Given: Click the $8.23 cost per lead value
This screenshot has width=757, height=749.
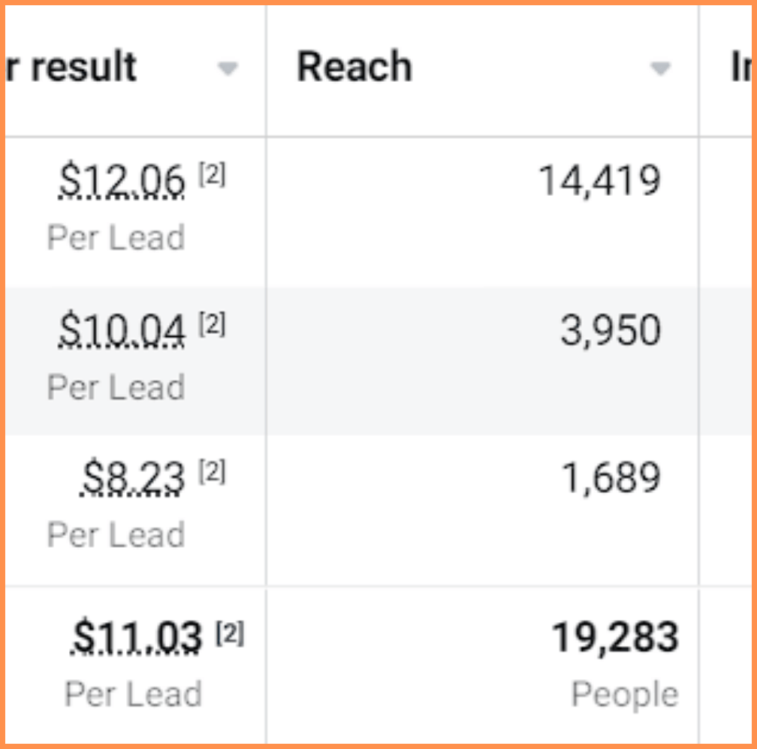Looking at the screenshot, I should [x=132, y=478].
